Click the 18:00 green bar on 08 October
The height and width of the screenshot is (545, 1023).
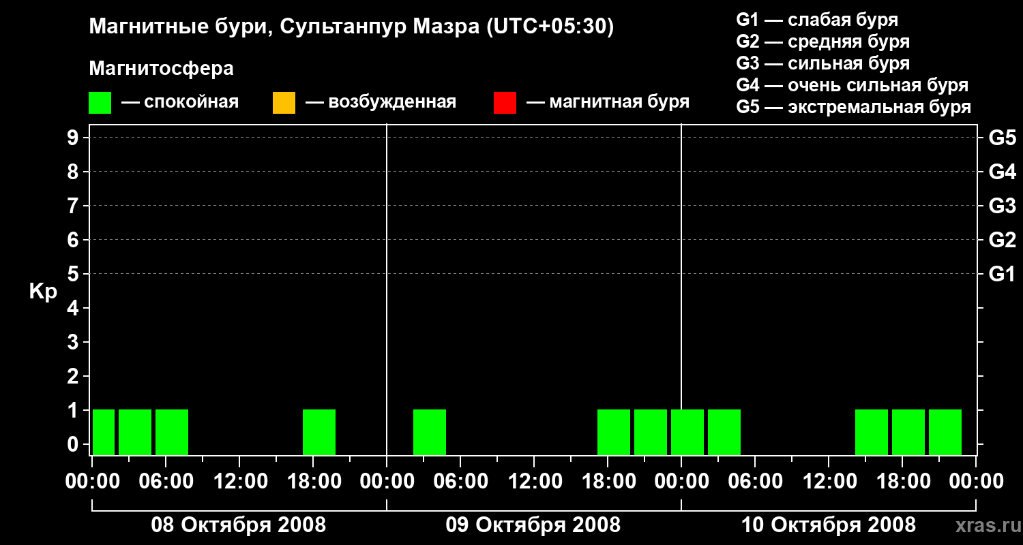319,432
